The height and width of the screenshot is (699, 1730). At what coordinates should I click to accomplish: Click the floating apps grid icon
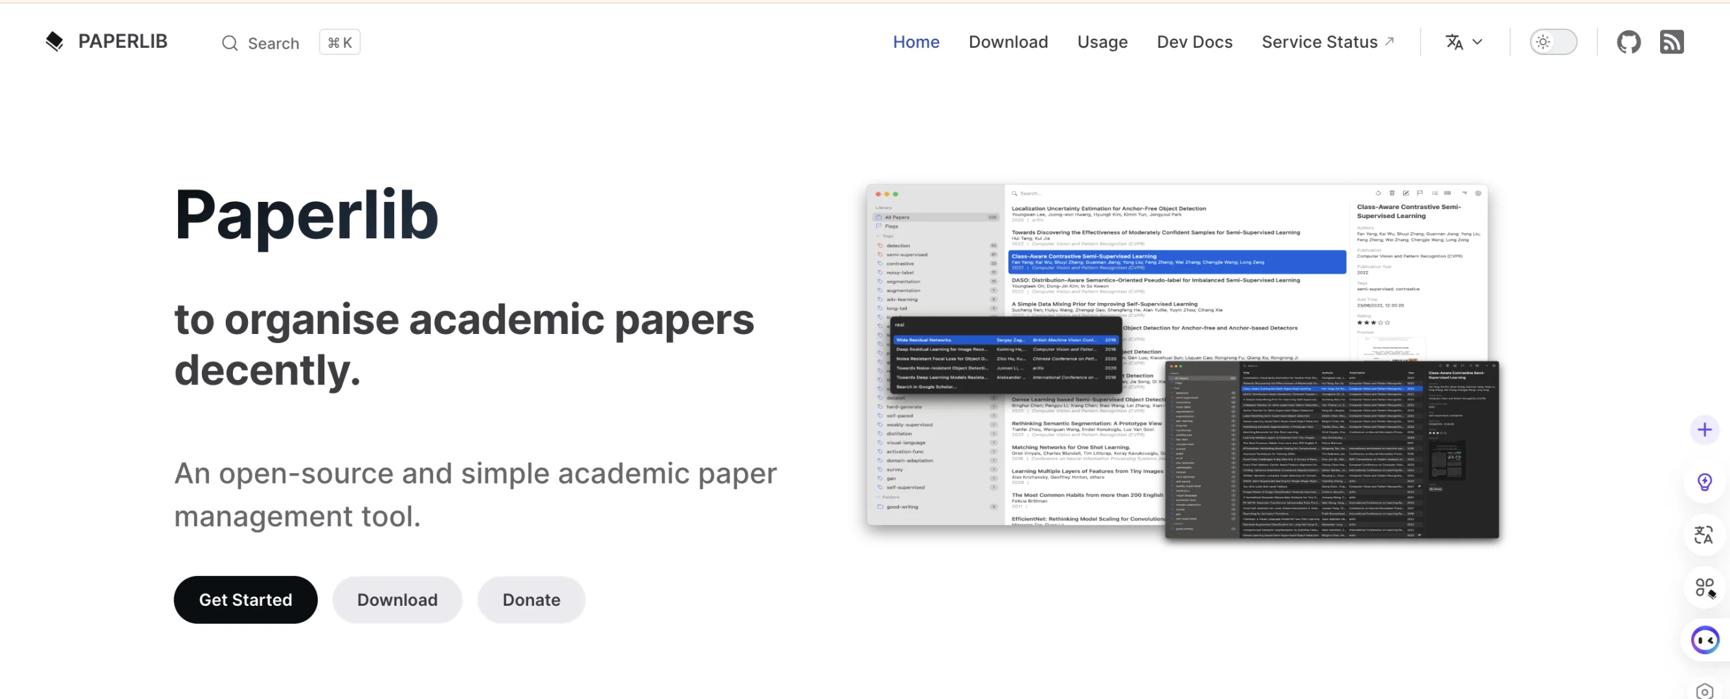pyautogui.click(x=1704, y=588)
